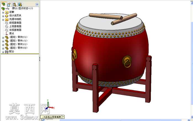Click the vertical scrollbar down arrow
The width and height of the screenshot is (193, 121).
pos(192,117)
